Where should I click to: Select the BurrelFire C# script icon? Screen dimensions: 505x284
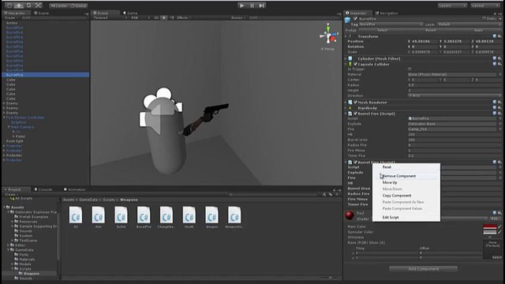pos(144,215)
